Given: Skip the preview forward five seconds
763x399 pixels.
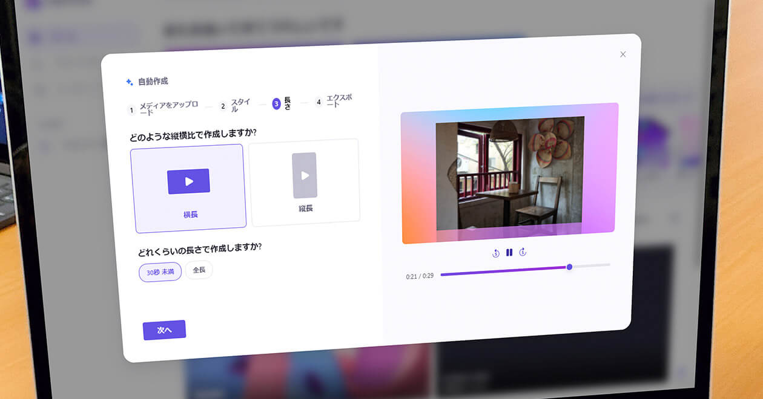Looking at the screenshot, I should pos(523,252).
